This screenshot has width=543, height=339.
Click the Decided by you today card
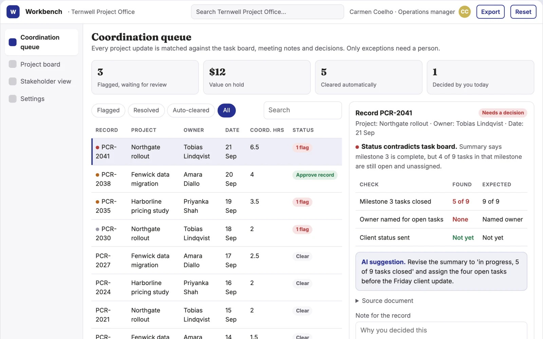[480, 77]
